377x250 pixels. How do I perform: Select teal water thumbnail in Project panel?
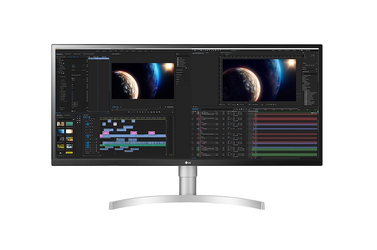[69, 124]
